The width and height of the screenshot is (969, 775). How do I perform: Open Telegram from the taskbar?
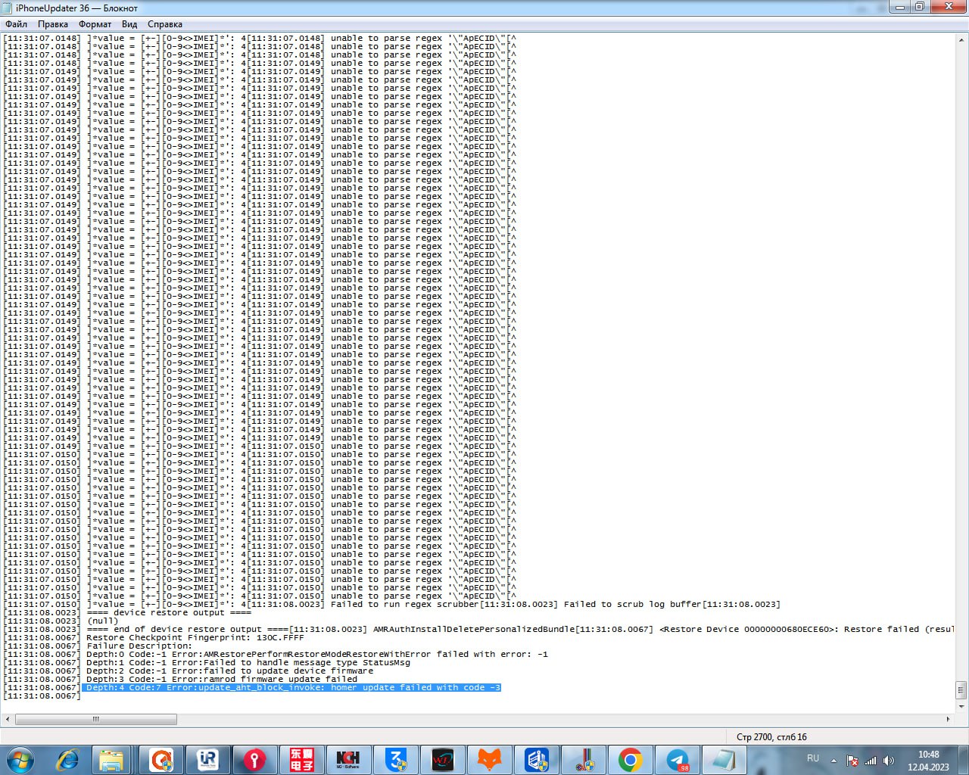(677, 760)
